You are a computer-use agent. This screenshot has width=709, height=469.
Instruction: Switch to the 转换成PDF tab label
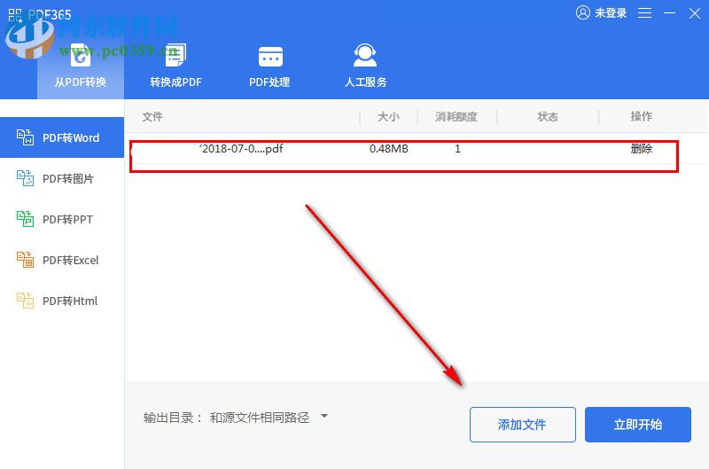click(x=175, y=82)
